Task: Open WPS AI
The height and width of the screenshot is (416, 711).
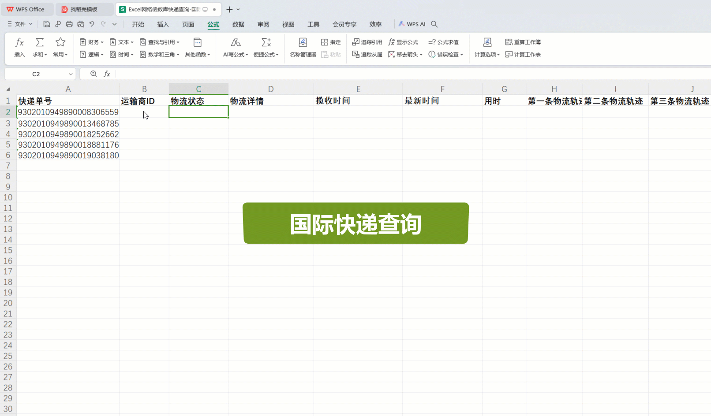Action: point(412,24)
